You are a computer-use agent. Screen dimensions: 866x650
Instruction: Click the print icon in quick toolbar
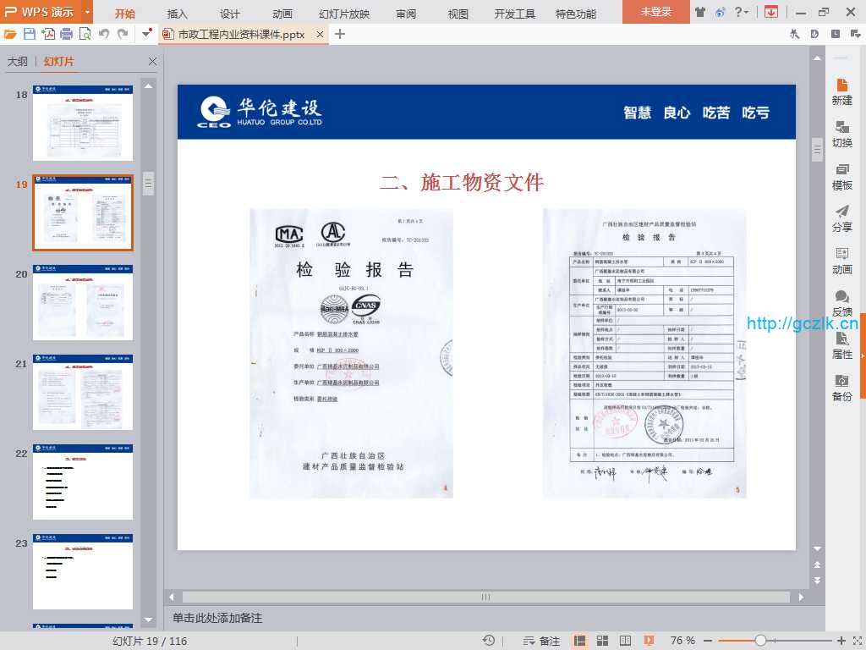66,34
